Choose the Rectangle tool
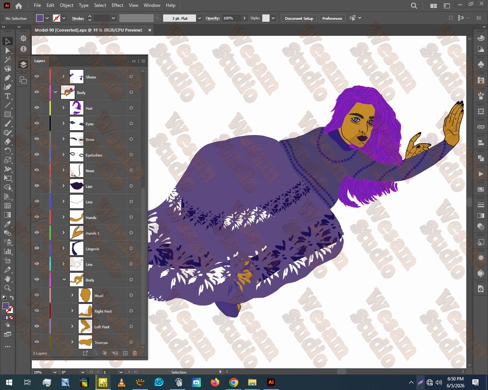Viewport: 488px width, 390px height. pos(7,114)
